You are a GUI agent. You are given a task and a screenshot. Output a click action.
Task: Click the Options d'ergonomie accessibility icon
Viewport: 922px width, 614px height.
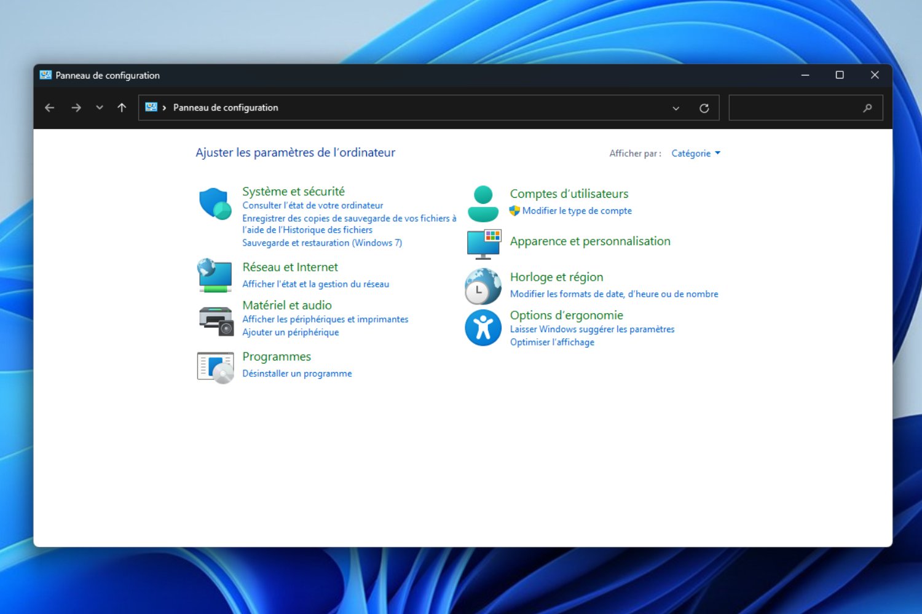point(483,327)
